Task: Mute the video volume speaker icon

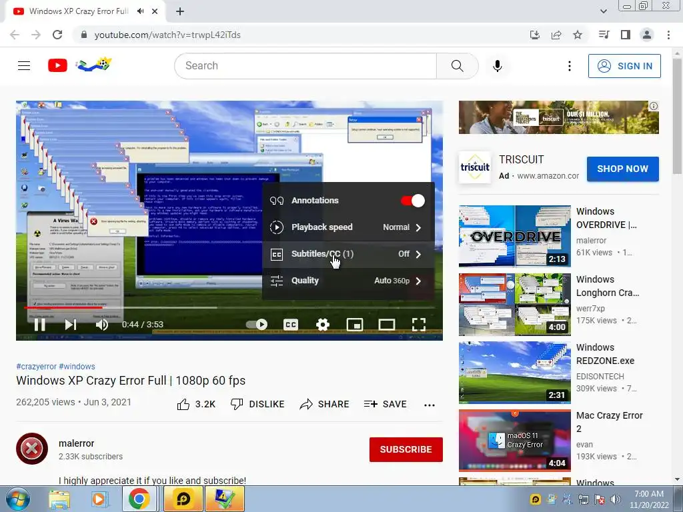Action: point(102,325)
